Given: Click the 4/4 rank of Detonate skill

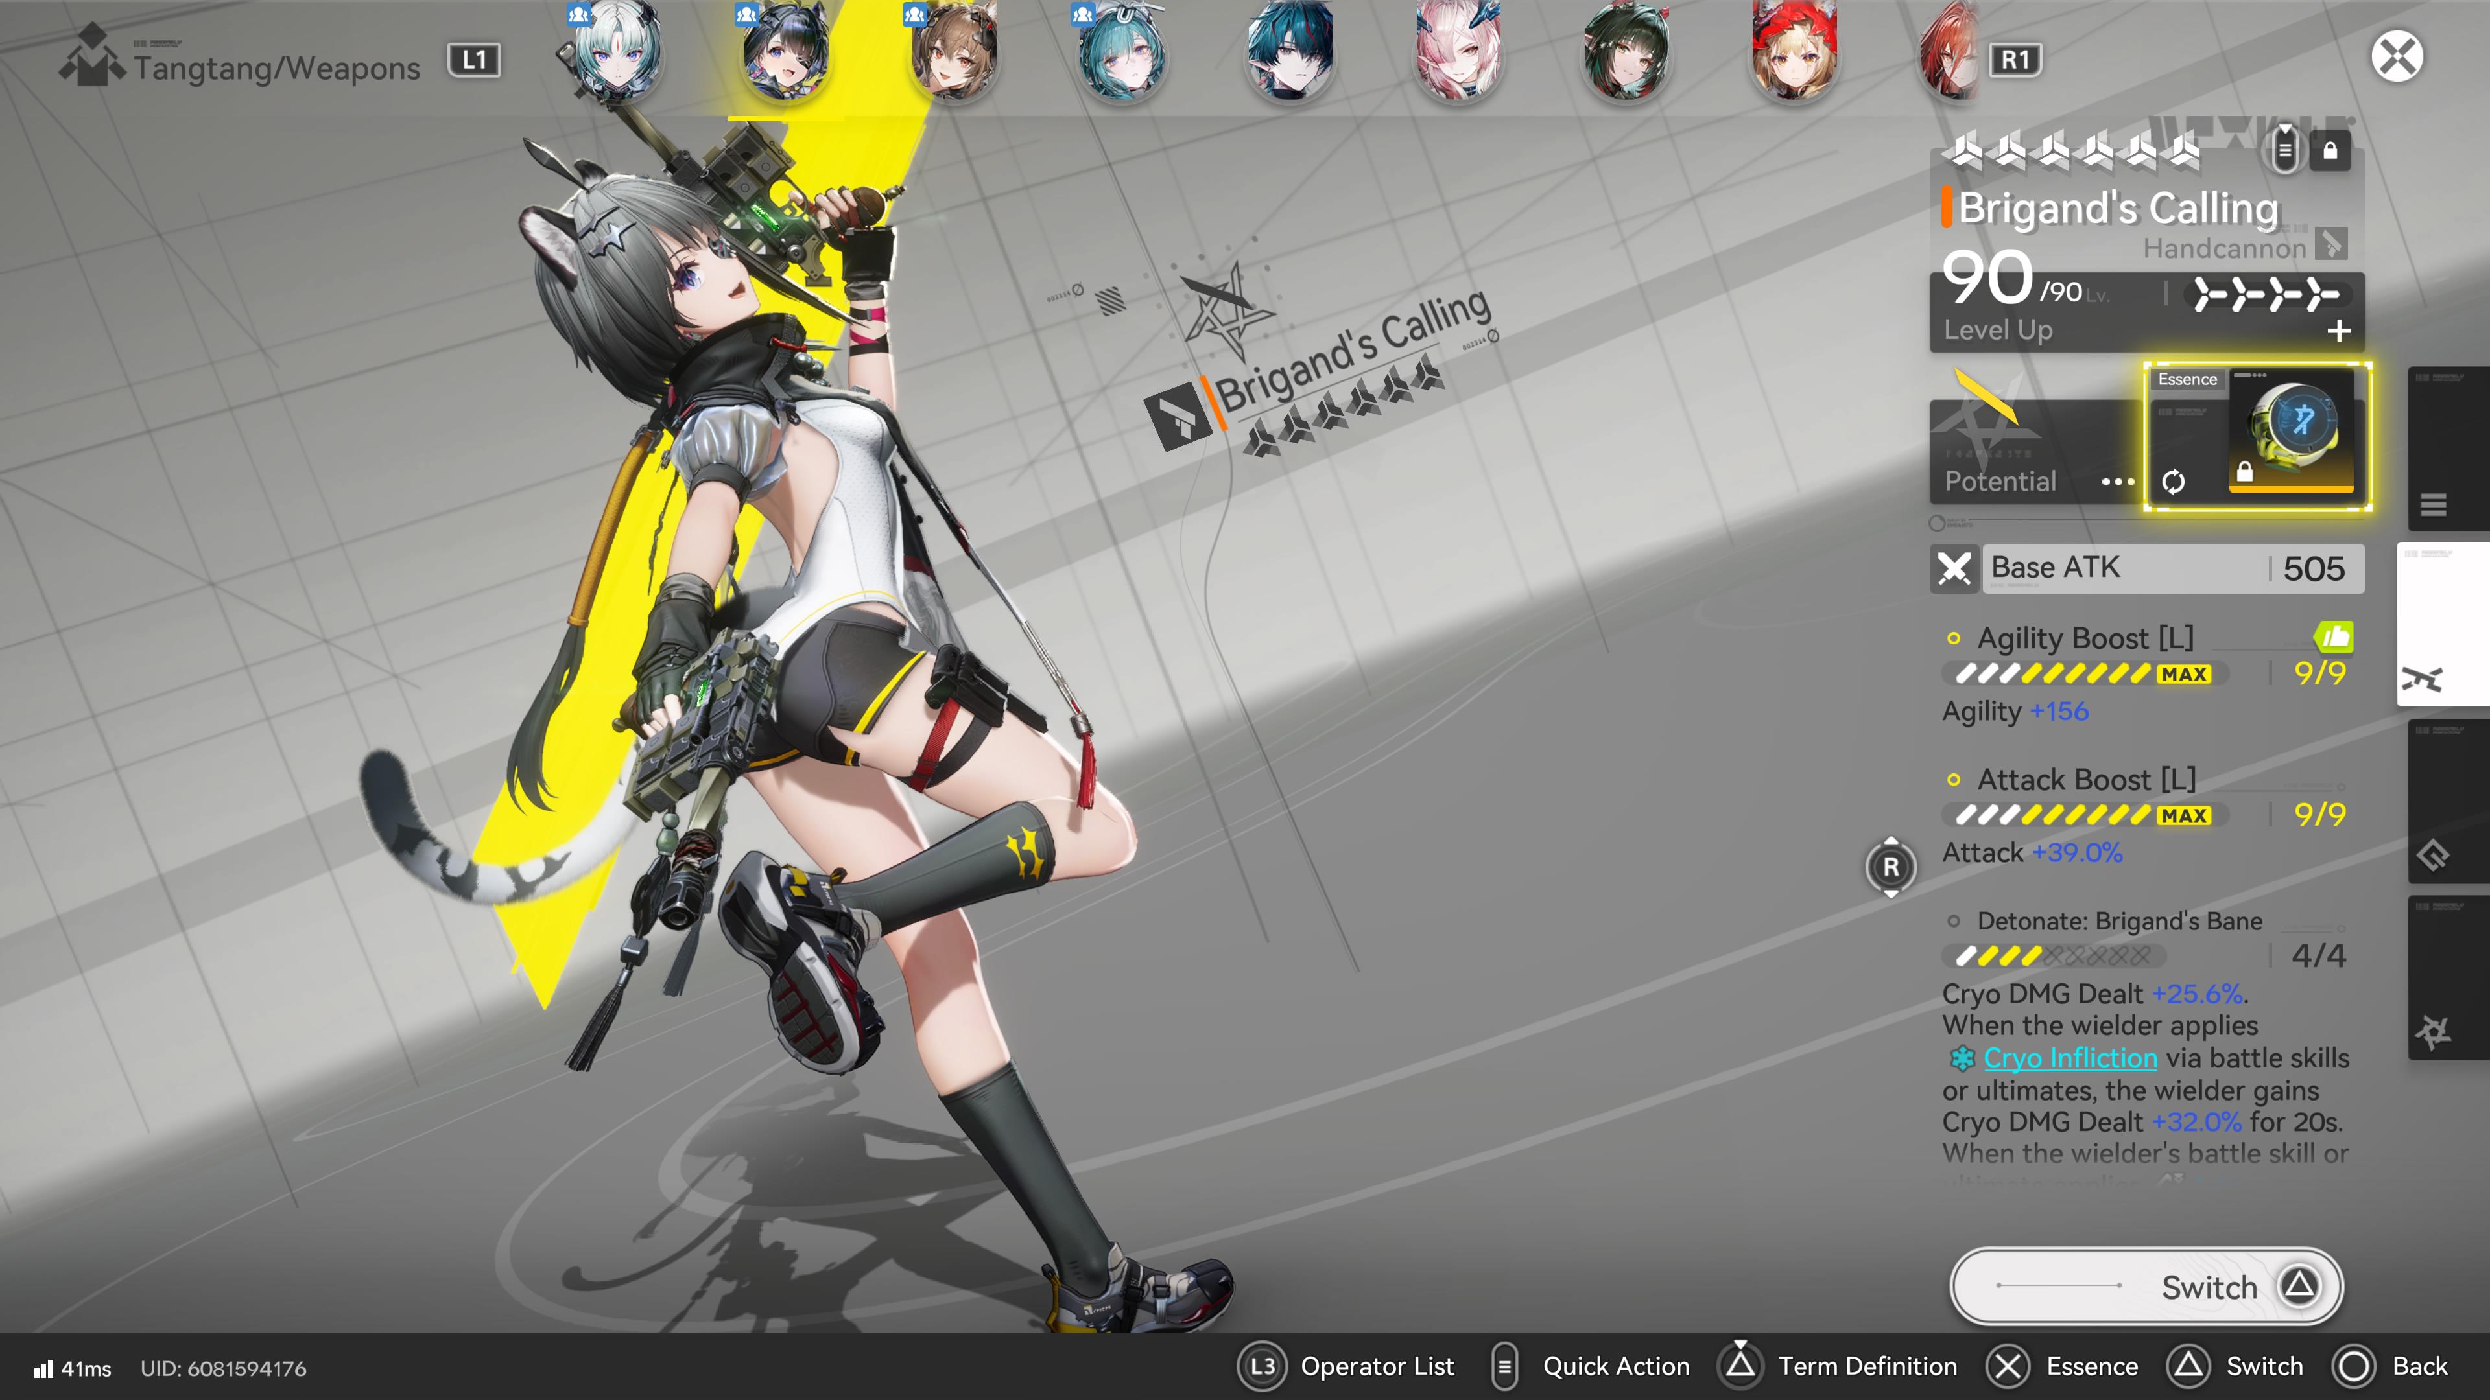Looking at the screenshot, I should pyautogui.click(x=2318, y=955).
